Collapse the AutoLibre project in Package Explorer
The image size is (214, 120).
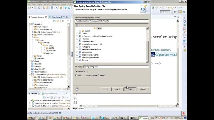(30, 24)
